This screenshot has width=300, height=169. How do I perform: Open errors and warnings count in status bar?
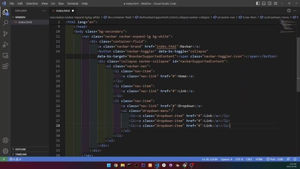15,159
